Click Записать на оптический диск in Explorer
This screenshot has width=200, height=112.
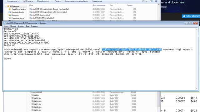click(x=76, y=1)
